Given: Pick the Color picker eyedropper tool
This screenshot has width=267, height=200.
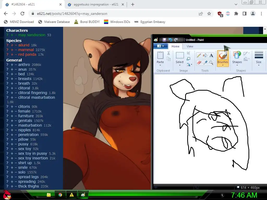Looking at the screenshot, I should pos(205,63).
